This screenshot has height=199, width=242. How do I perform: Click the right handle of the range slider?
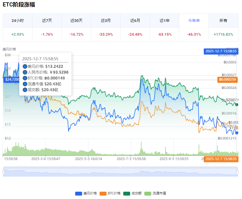(237, 172)
